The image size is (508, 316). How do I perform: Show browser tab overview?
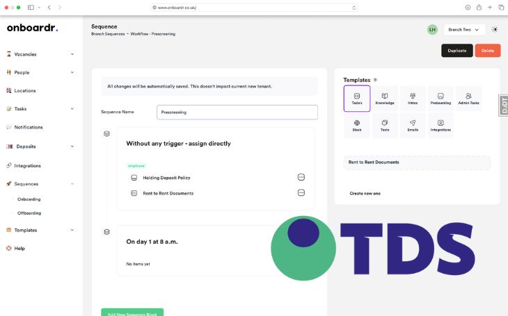(x=501, y=8)
